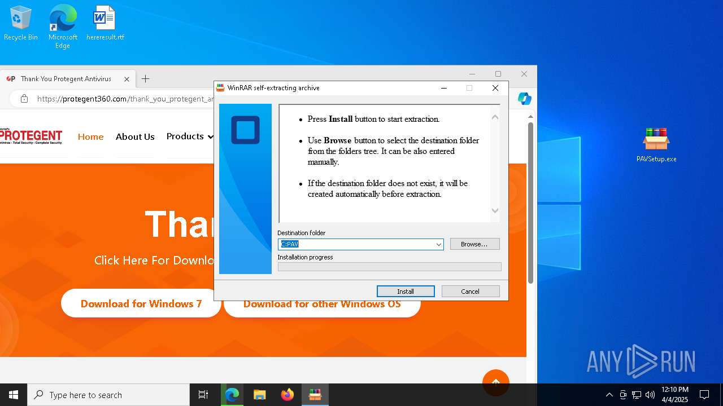
Task: Switch to Edge in the taskbar
Action: tap(232, 395)
